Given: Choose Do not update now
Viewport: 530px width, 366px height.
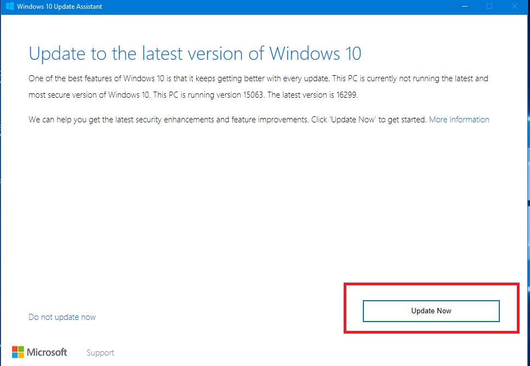Looking at the screenshot, I should coord(62,317).
